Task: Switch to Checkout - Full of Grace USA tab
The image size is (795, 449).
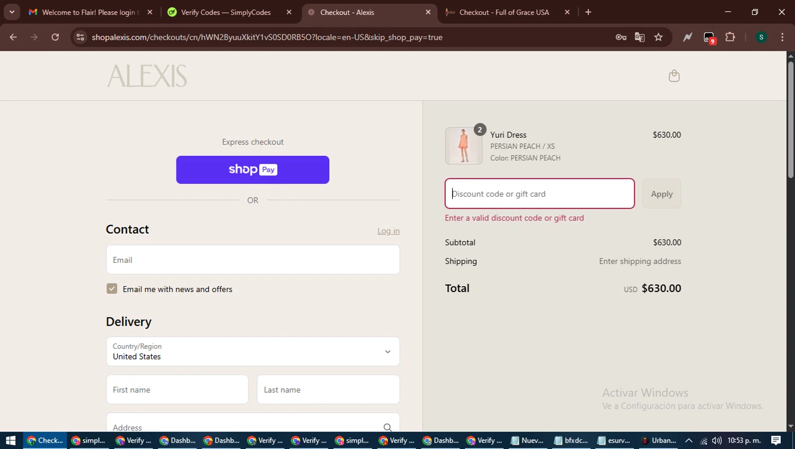Action: pyautogui.click(x=508, y=12)
